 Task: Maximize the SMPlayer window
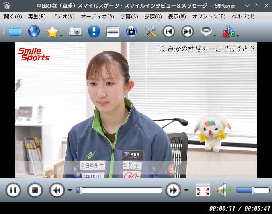257,6
